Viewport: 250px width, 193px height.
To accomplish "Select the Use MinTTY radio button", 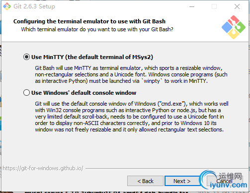I will pyautogui.click(x=26, y=57).
